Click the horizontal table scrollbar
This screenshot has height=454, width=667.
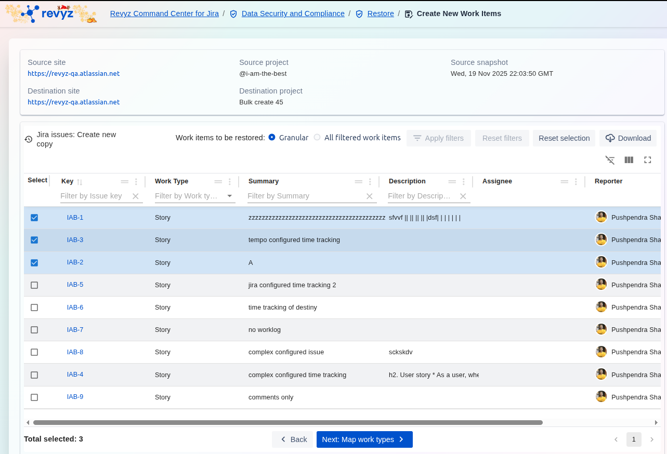tap(287, 423)
